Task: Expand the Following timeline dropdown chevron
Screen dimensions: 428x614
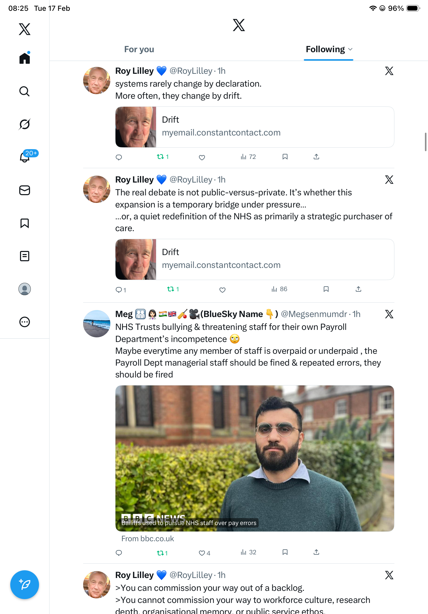Action: click(350, 49)
